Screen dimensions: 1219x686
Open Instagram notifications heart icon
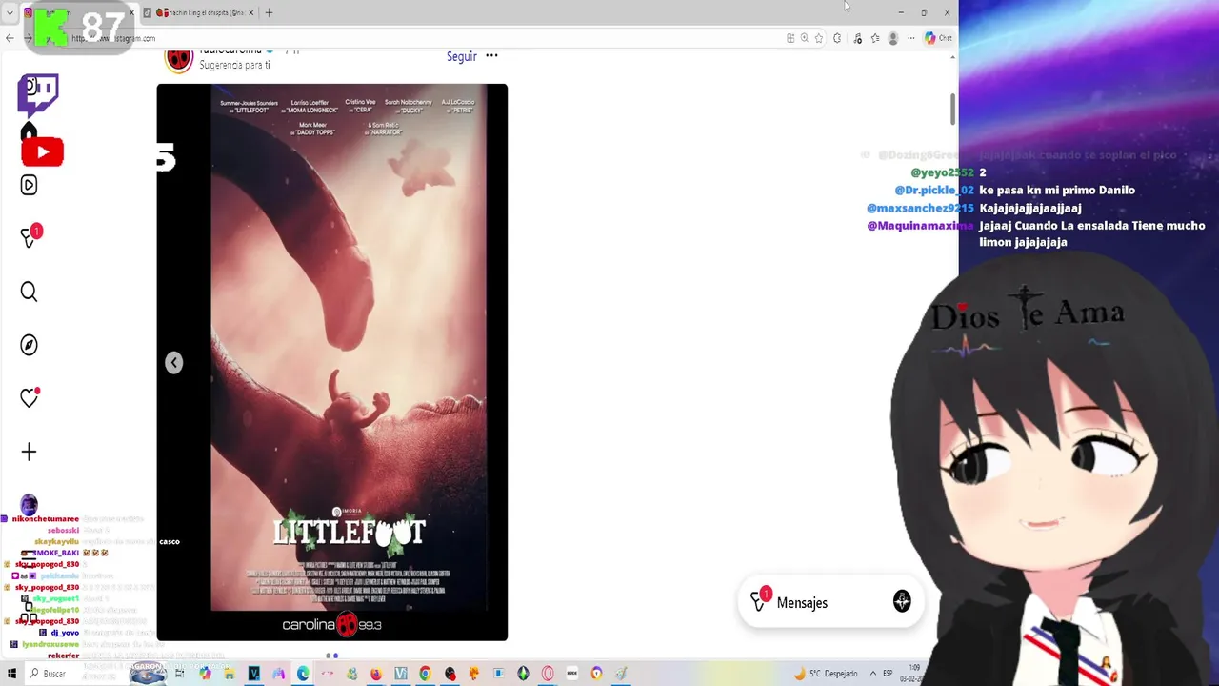point(30,397)
